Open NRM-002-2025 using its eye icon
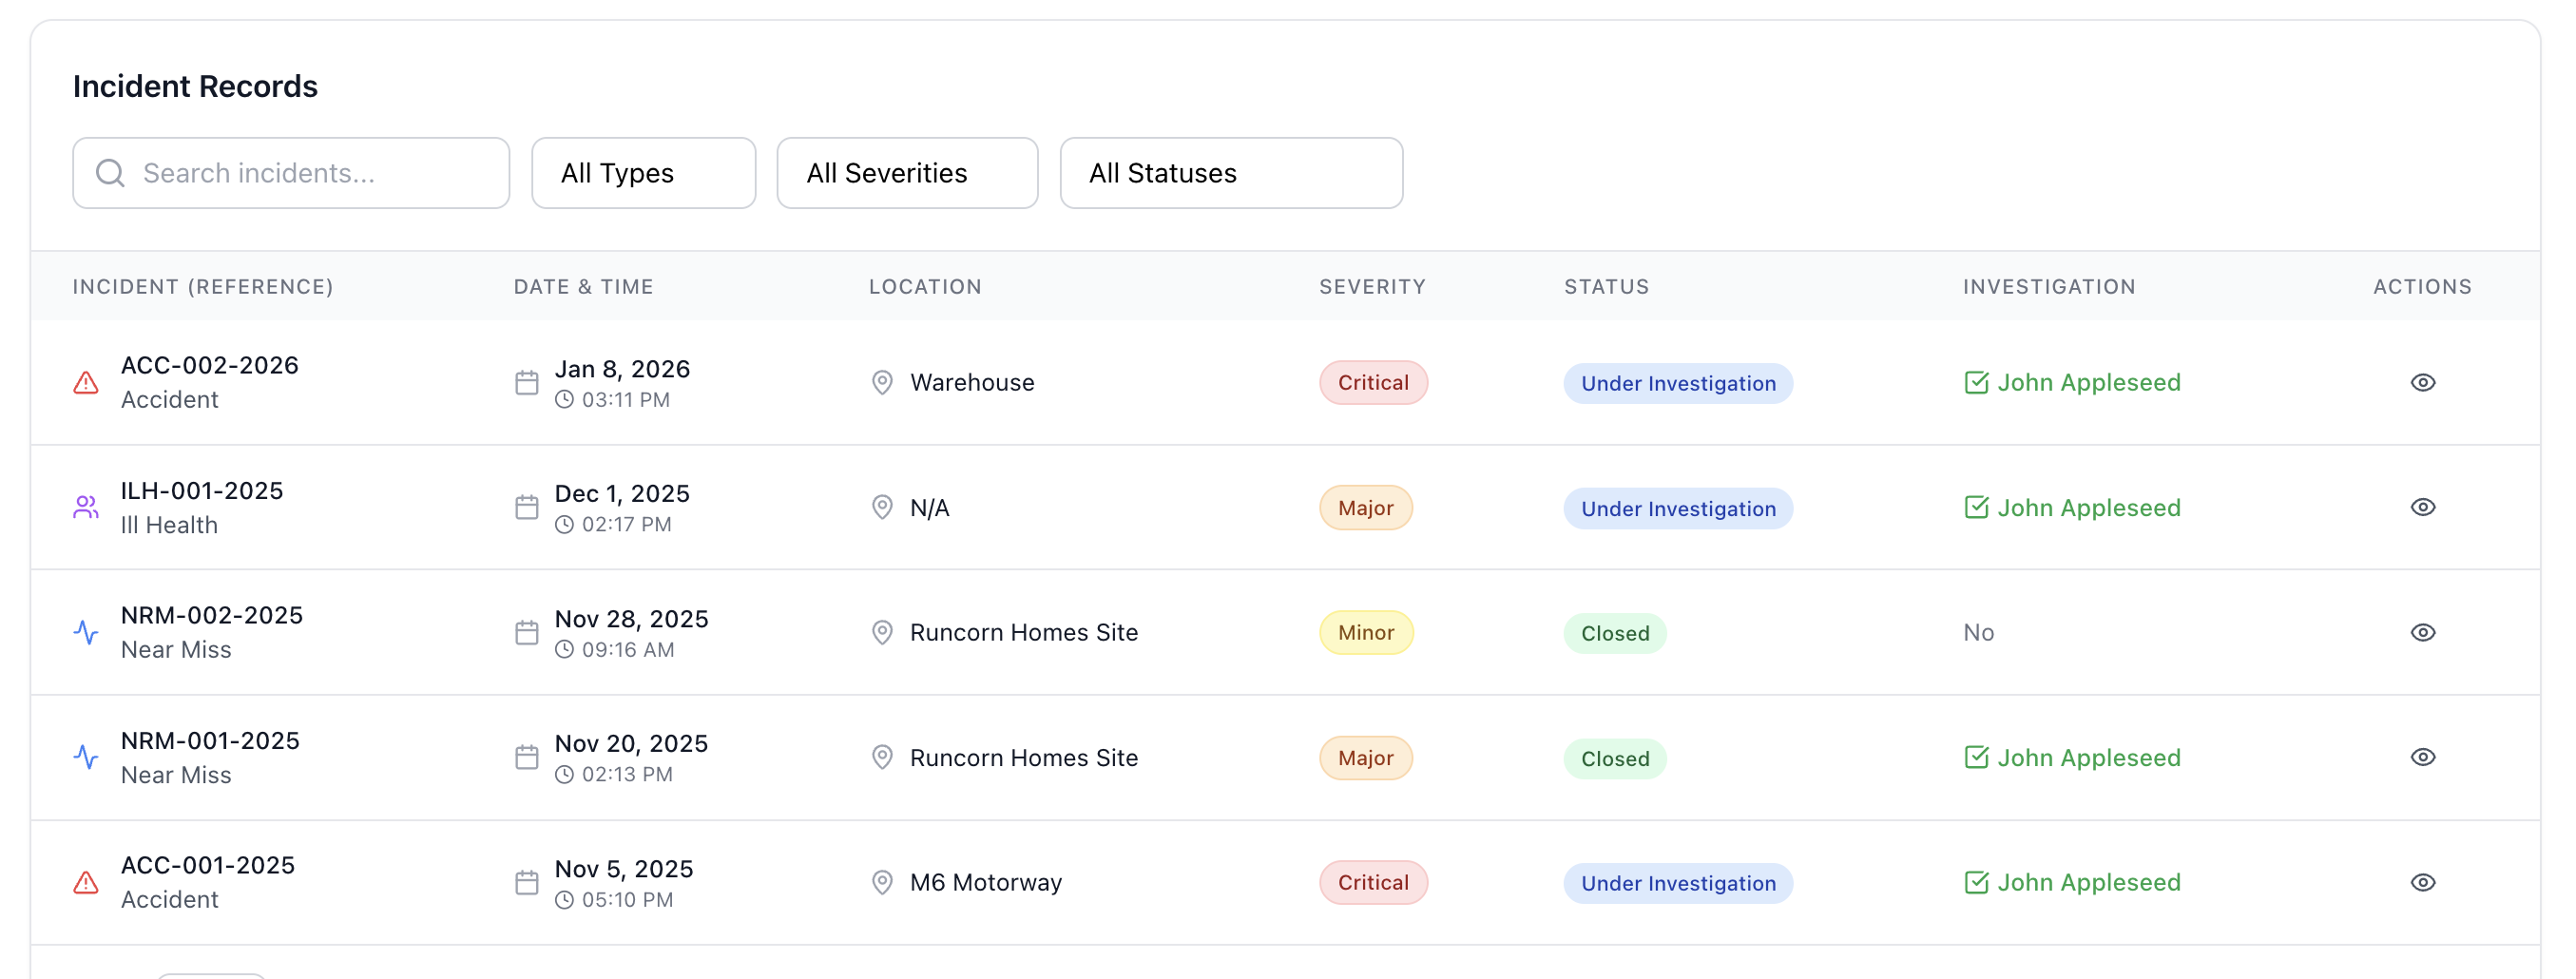This screenshot has width=2576, height=979. pyautogui.click(x=2422, y=633)
